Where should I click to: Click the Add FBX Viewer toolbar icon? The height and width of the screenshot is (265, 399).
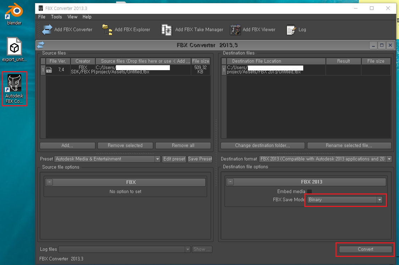click(x=235, y=30)
